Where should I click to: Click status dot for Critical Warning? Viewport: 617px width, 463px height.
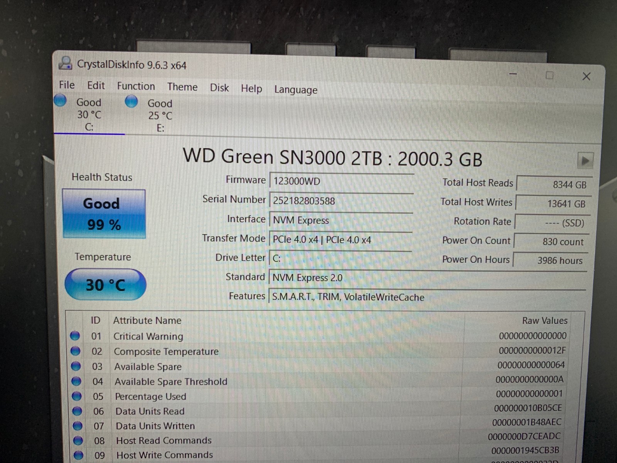75,336
